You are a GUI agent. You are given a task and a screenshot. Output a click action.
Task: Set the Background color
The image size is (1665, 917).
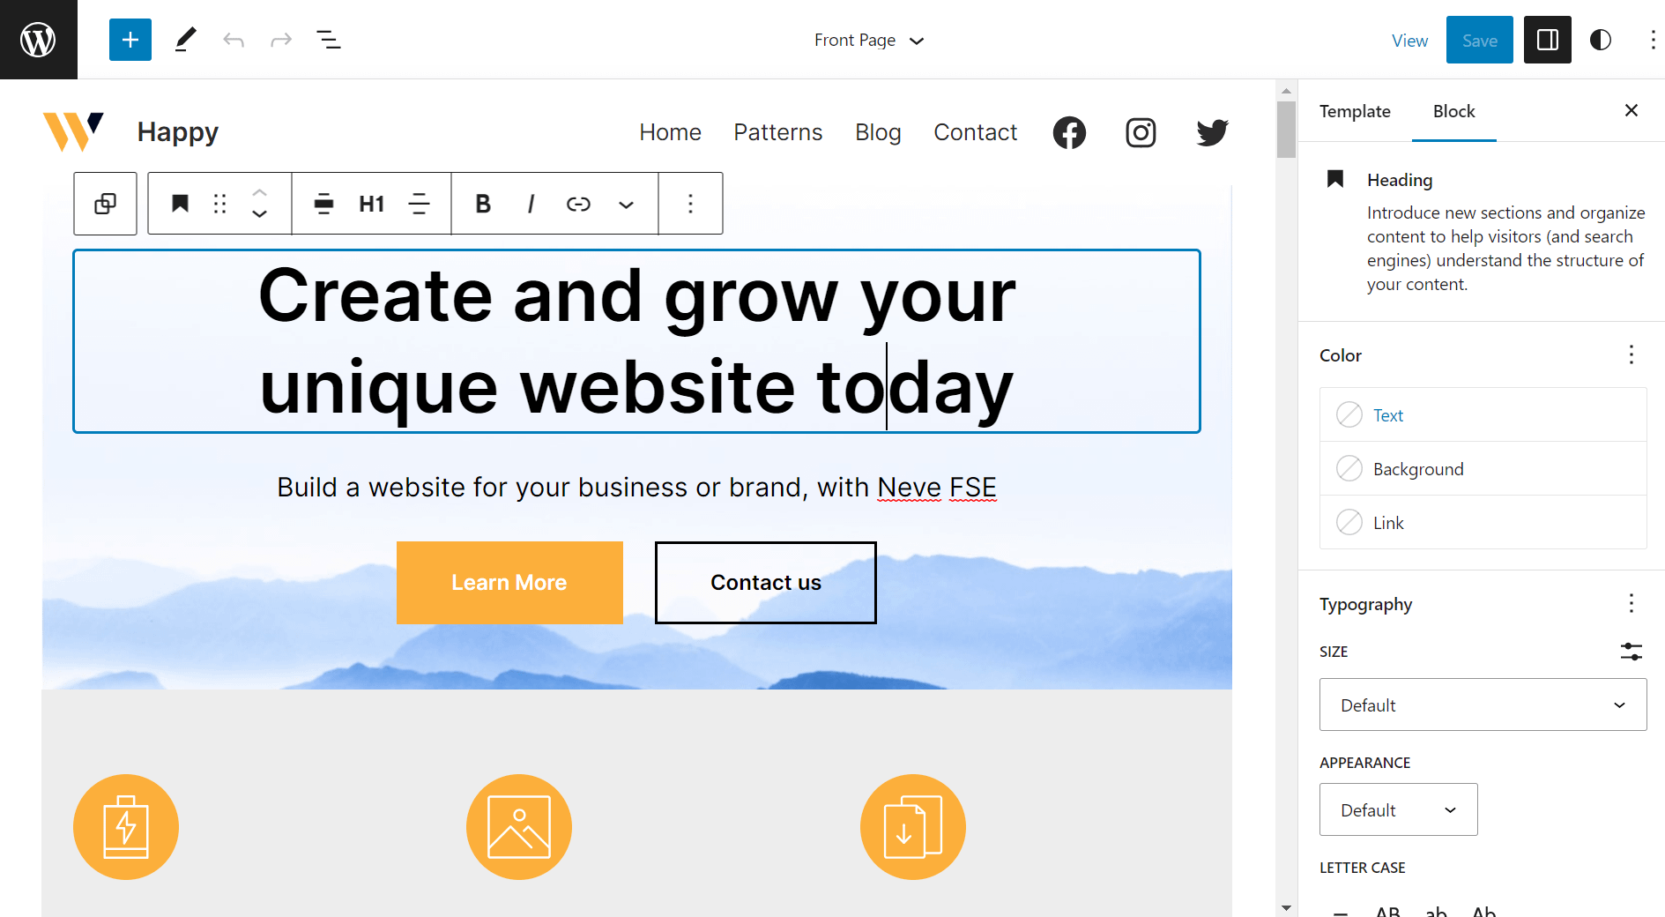(1483, 468)
